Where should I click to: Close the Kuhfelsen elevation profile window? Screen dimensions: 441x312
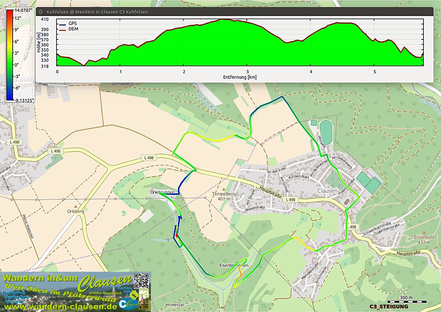point(40,12)
